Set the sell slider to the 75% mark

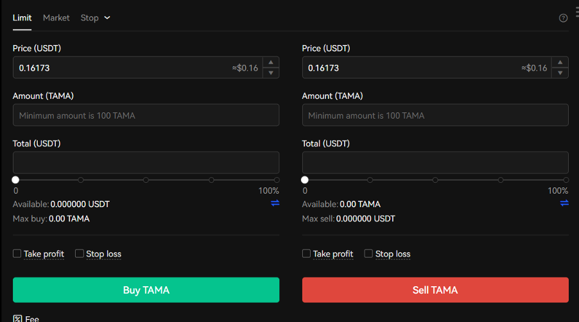[500, 180]
